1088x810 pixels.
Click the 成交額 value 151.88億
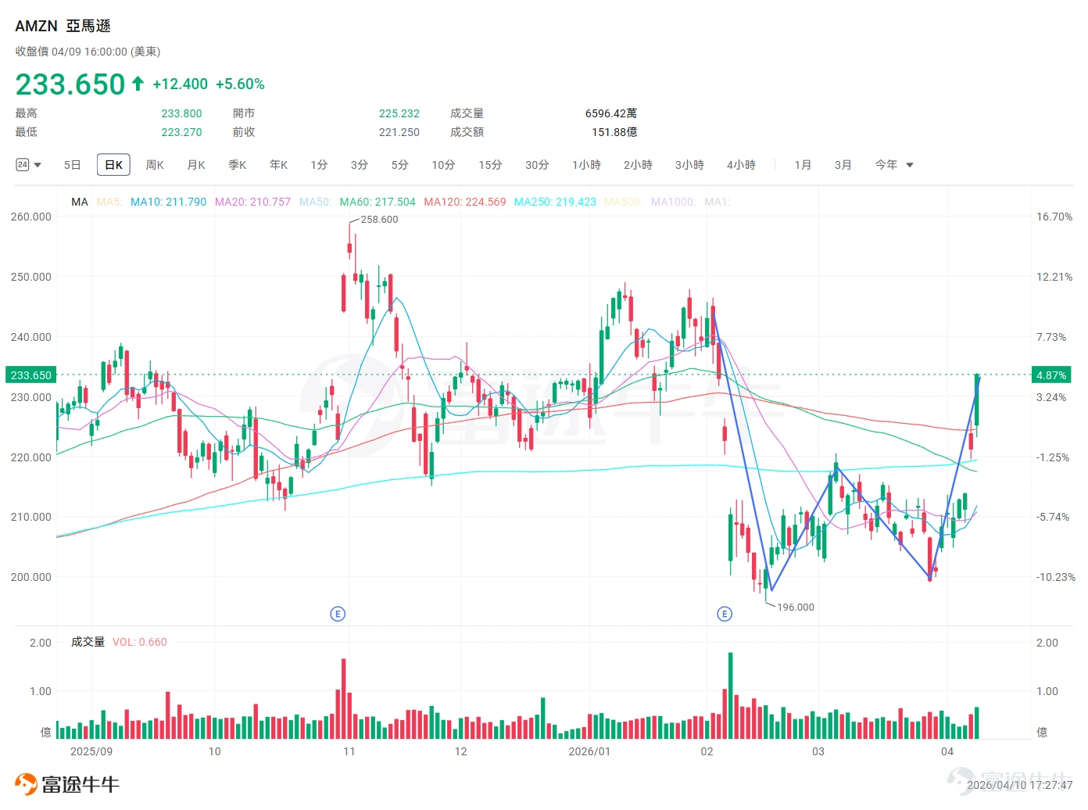614,132
